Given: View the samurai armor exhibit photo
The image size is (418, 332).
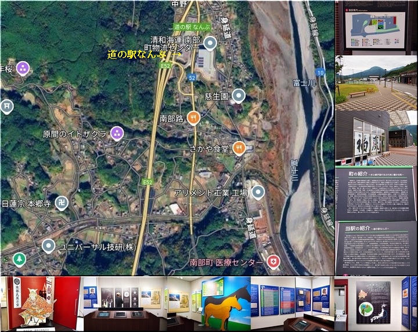Looking at the screenshot, I should pyautogui.click(x=41, y=304).
